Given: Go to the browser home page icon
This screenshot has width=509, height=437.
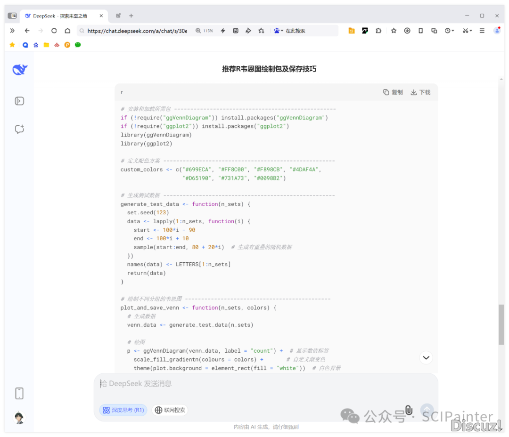Looking at the screenshot, I should pyautogui.click(x=67, y=31).
